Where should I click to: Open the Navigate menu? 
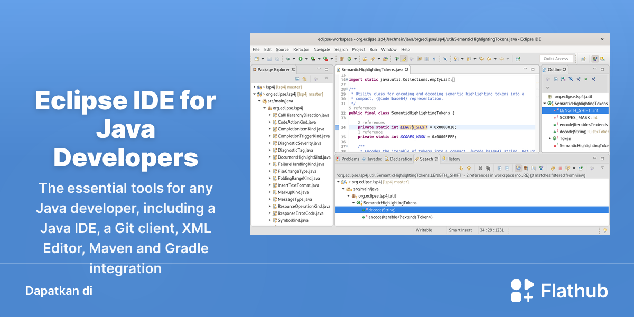[x=322, y=49]
